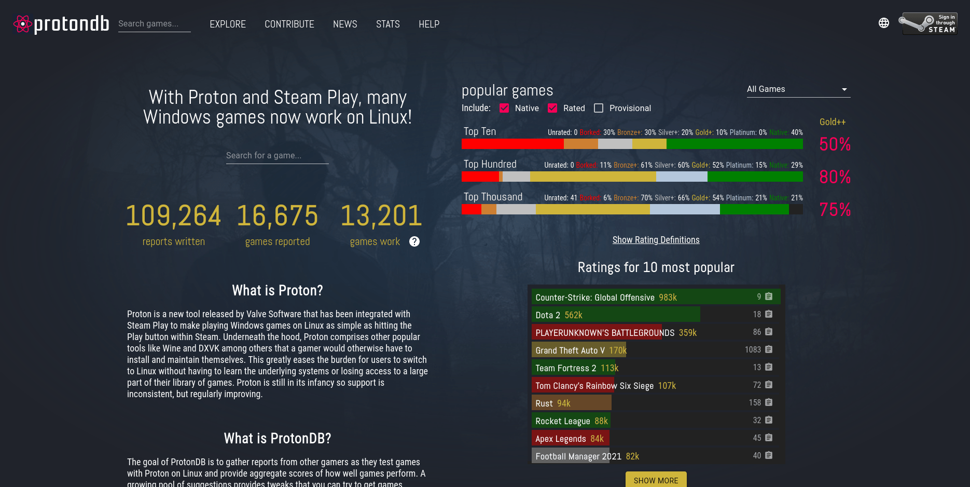Go to the Stats page

tap(387, 24)
